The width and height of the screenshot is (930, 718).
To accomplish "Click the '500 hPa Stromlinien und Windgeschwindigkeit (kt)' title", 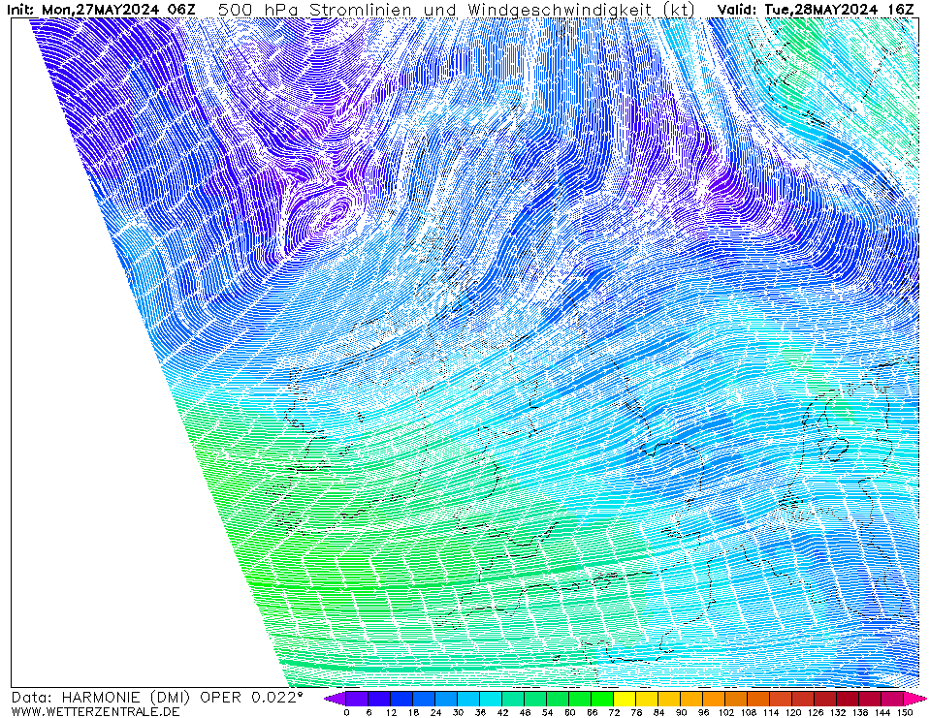I will 456,10.
